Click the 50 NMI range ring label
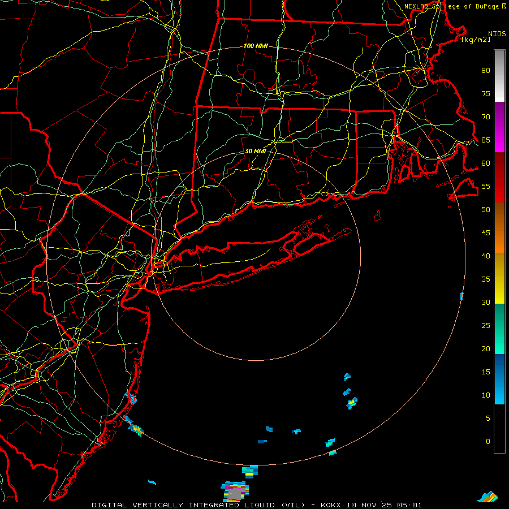Screen dimensions: 509x509 pos(256,151)
